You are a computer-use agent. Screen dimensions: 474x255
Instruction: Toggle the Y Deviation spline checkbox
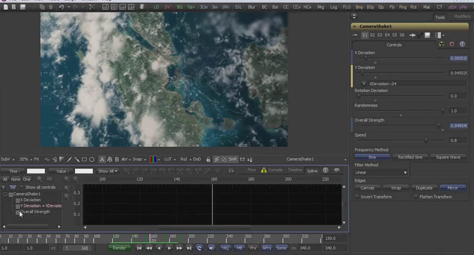pos(18,206)
